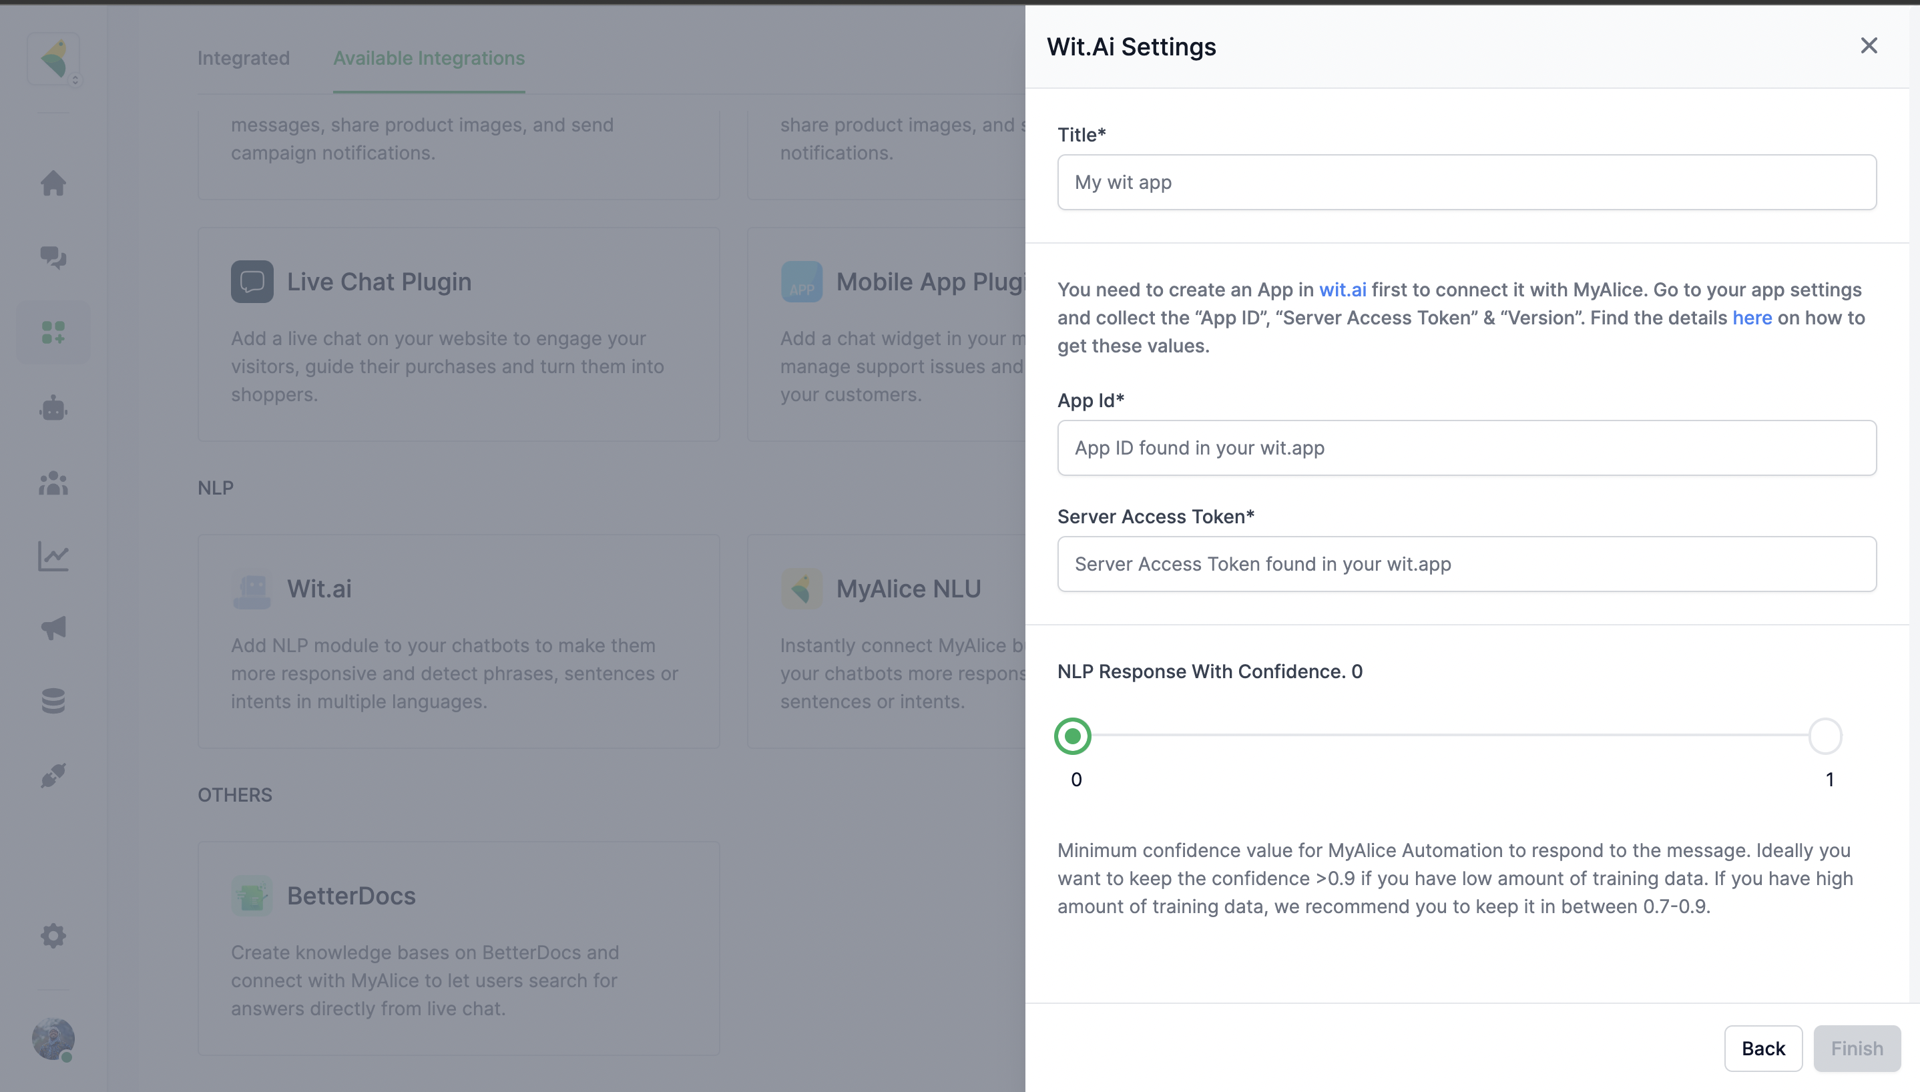Viewport: 1920px width, 1092px height.
Task: Open the chatbot robot icon
Action: (x=53, y=408)
